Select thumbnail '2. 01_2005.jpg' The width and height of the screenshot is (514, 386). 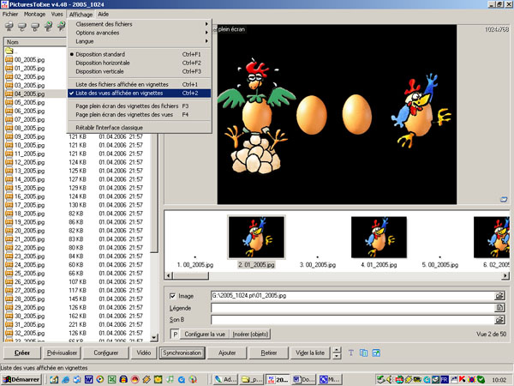coord(256,242)
